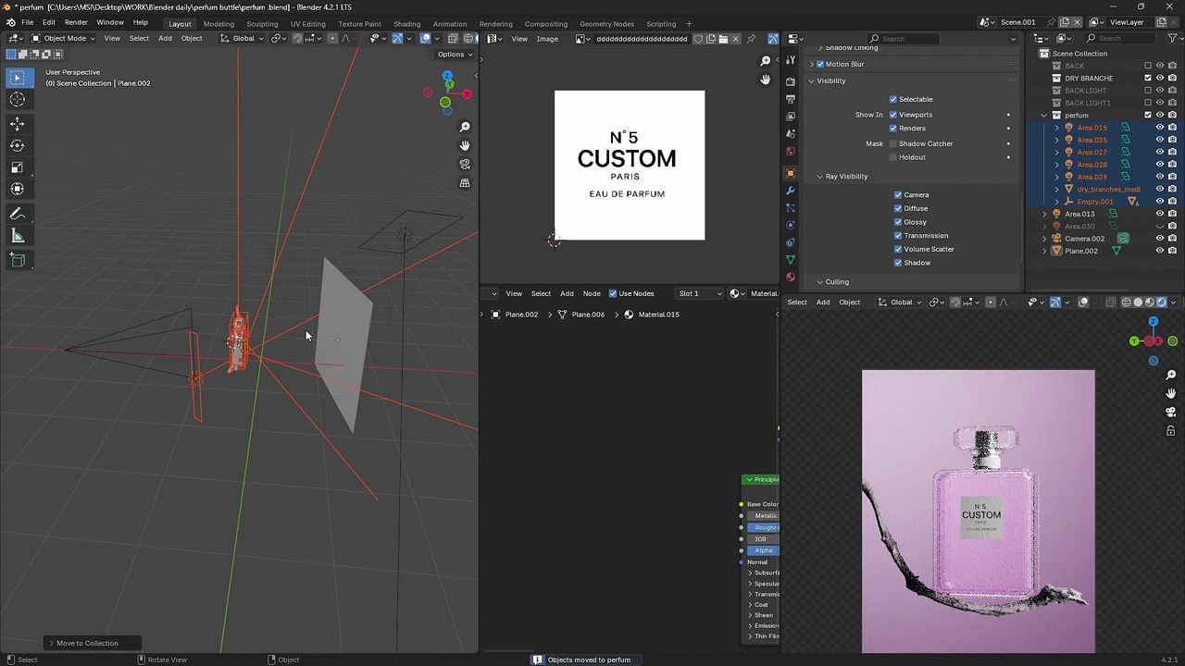The height and width of the screenshot is (666, 1185).
Task: Open the Scene properties tab
Action: [791, 134]
